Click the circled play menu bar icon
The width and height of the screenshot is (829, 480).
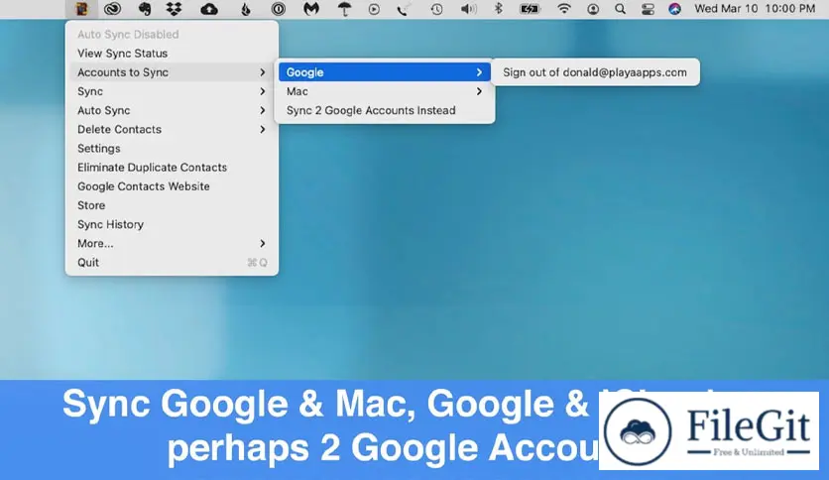tap(374, 9)
